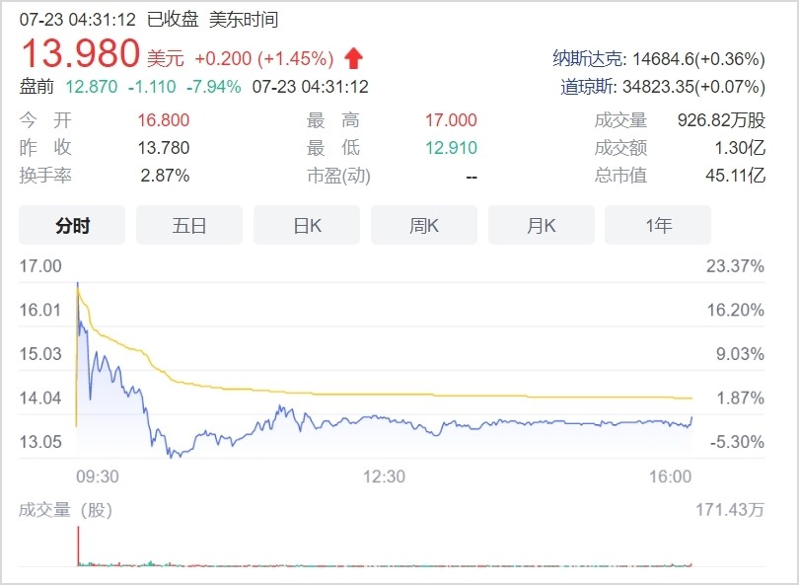799x585 pixels.
Task: Click the 今开 opening price 16.800
Action: [x=164, y=120]
